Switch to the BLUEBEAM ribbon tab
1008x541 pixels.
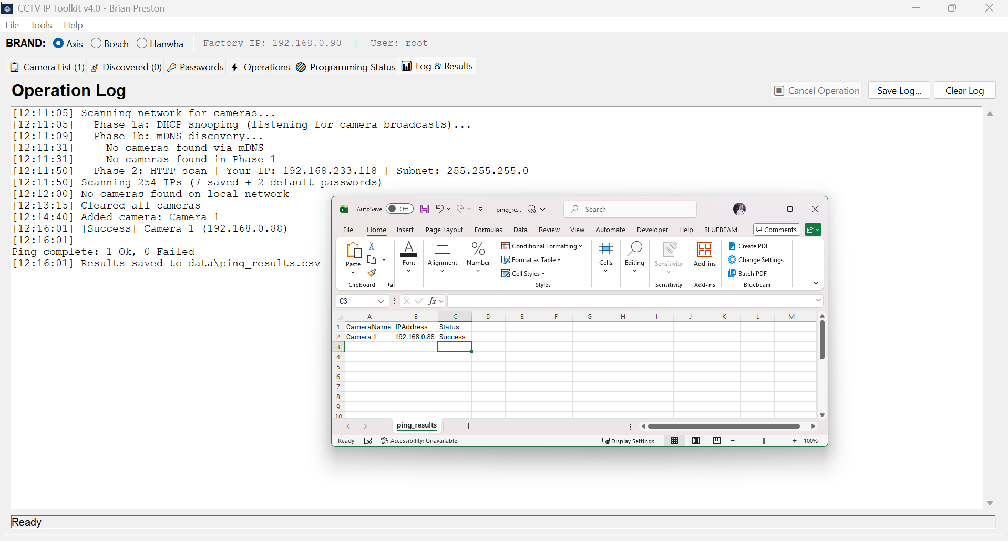point(721,230)
